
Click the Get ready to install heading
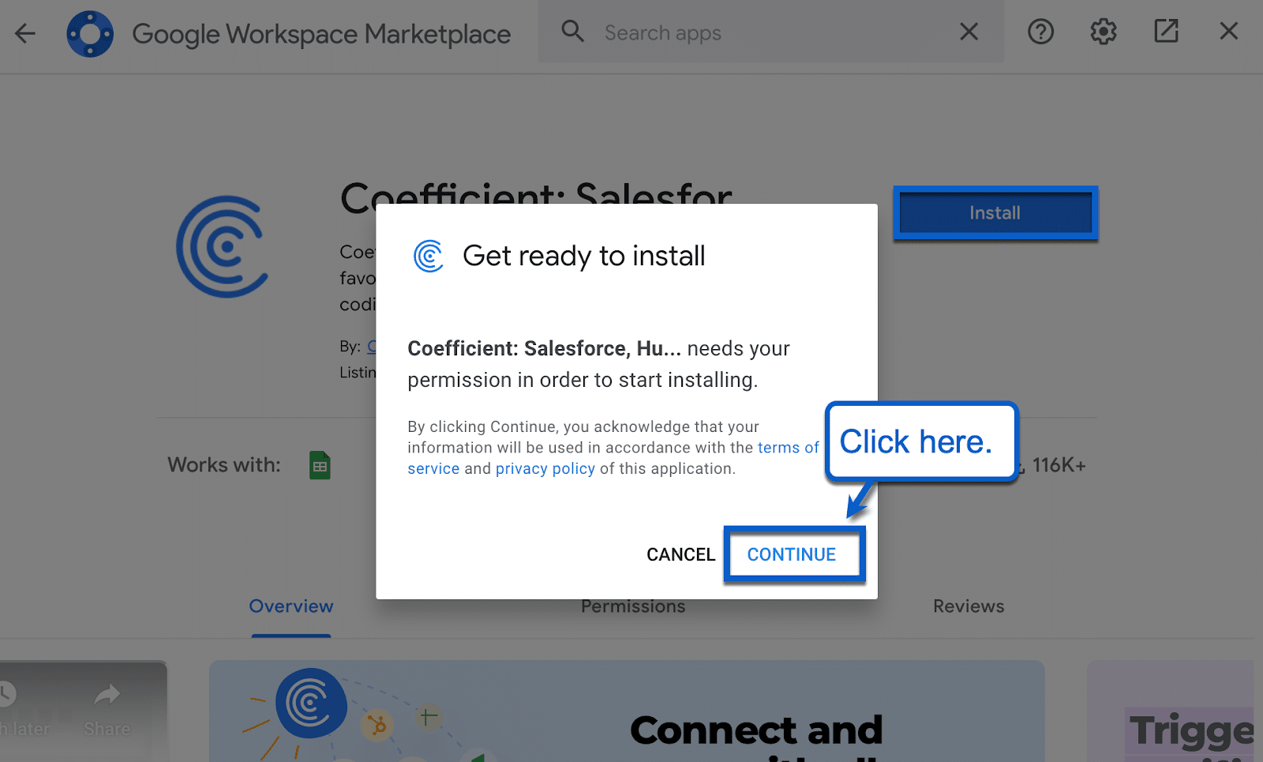(583, 256)
